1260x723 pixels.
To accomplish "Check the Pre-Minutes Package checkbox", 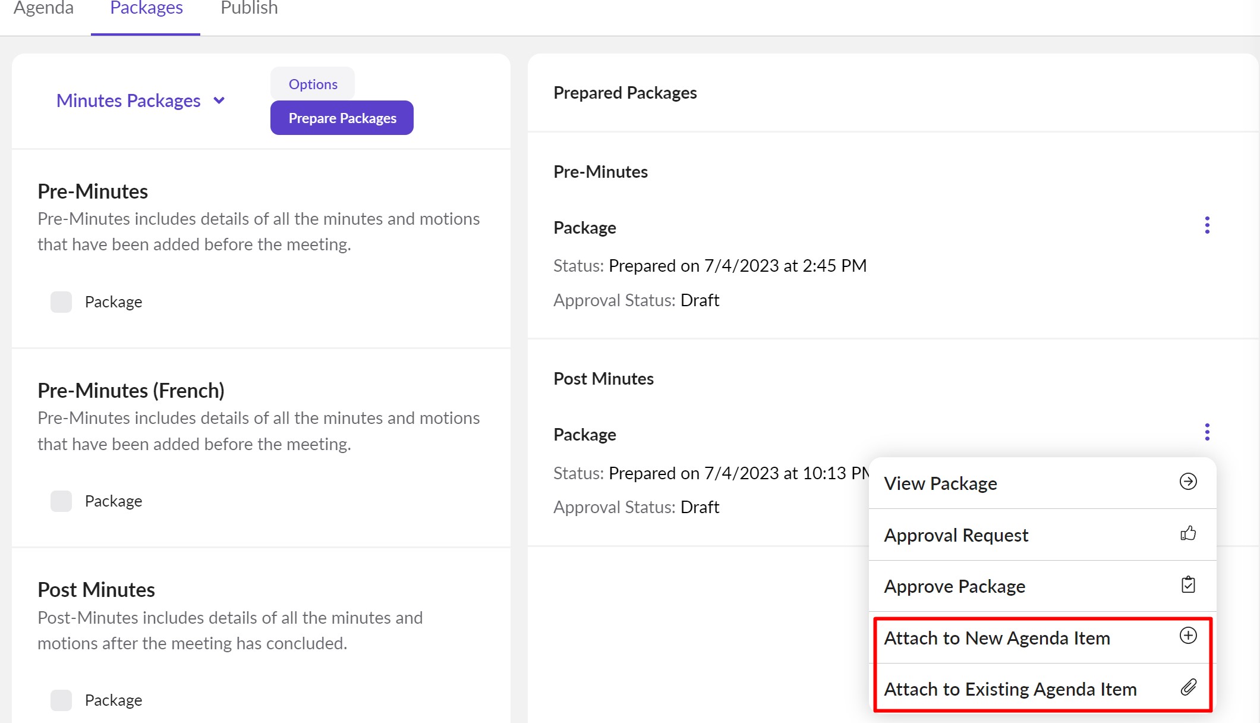I will pos(61,302).
